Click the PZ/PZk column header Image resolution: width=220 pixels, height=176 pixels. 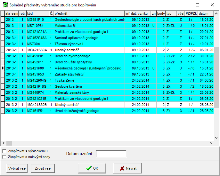[x=191, y=13]
